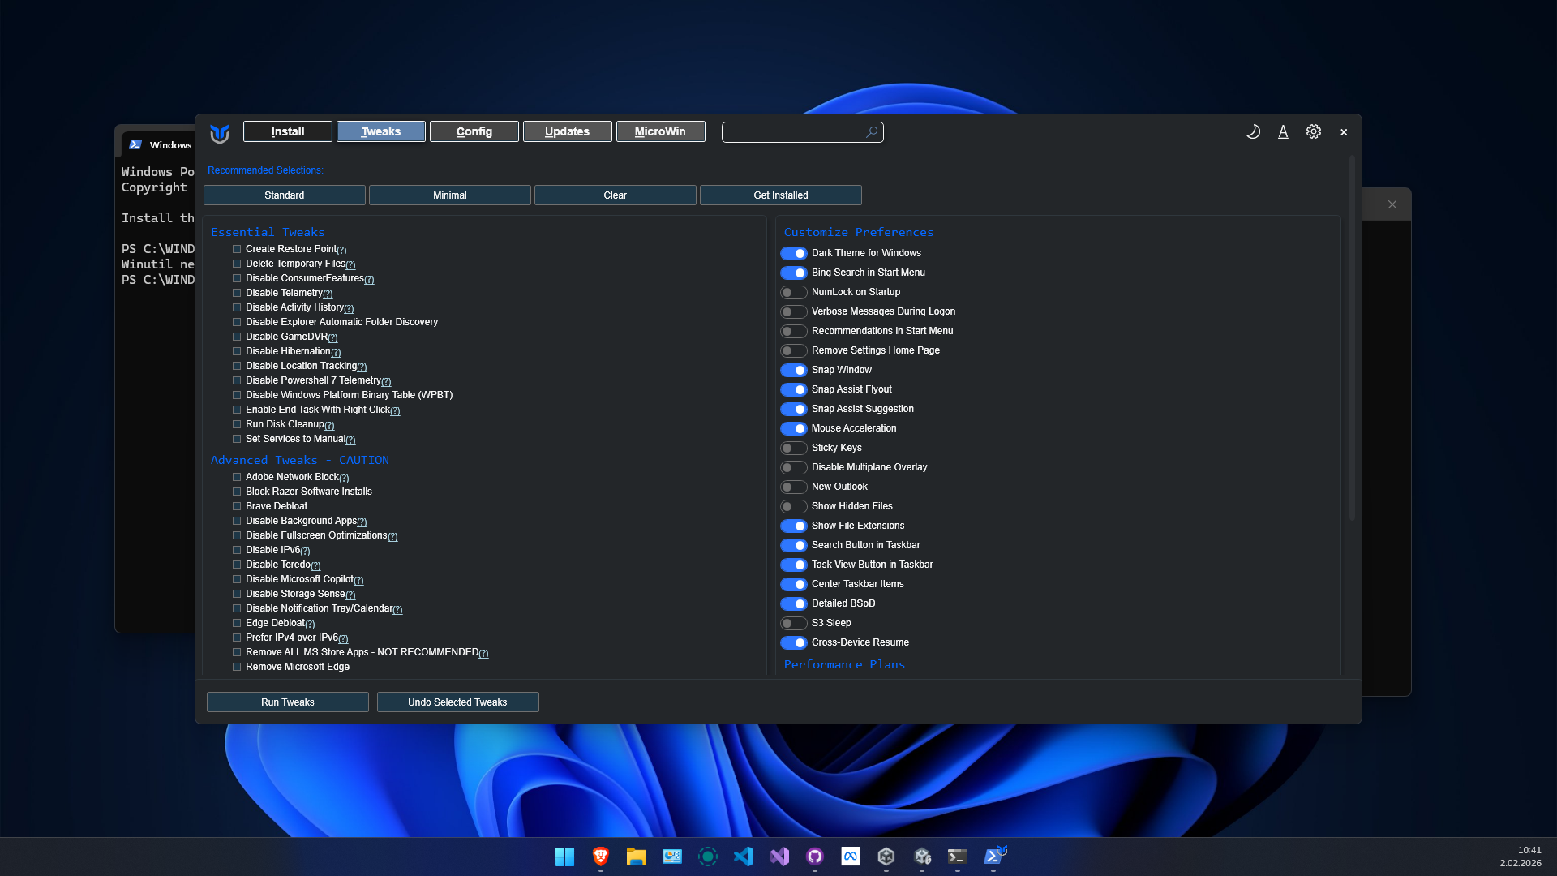Open Windows Terminal taskbar icon
Viewport: 1557px width, 876px height.
tap(958, 857)
